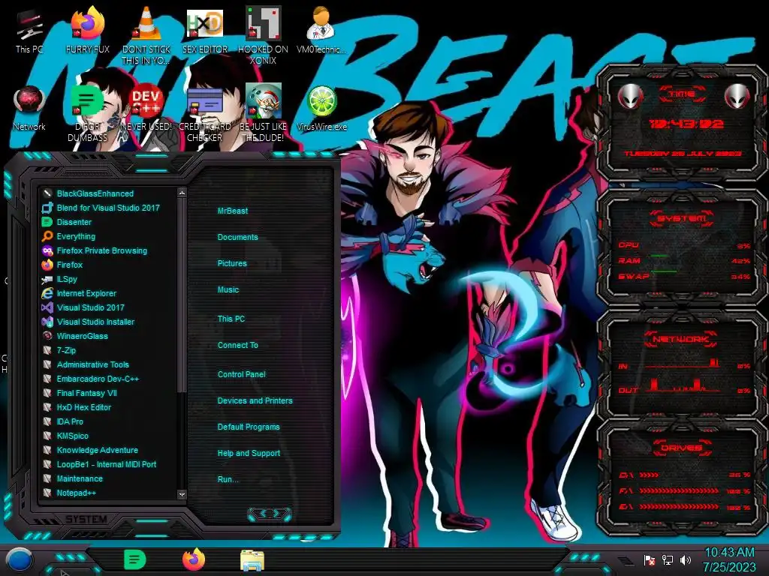Open Devices and Printers

tap(255, 400)
